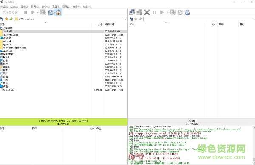Click the local pane transfer queue icon

click(43, 12)
